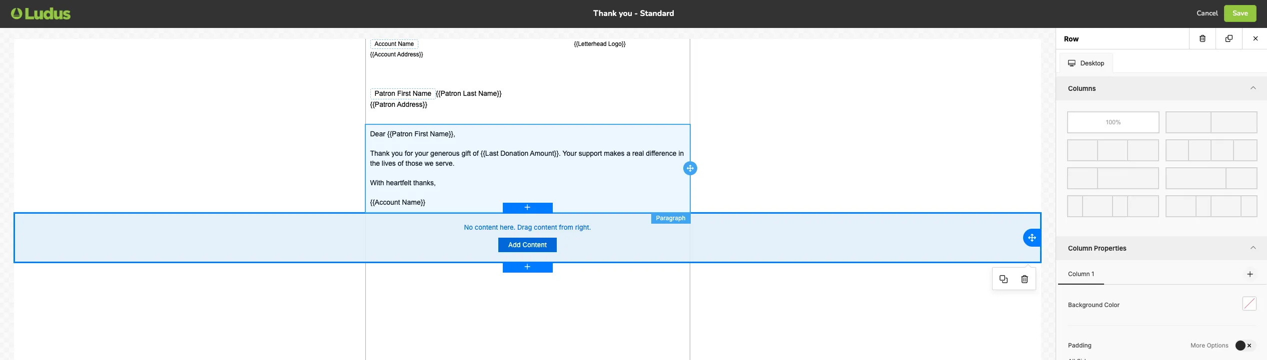Screen dimensions: 1267x360
Task: Click the {{Patron Last Name}} placeholder
Action: pos(468,93)
